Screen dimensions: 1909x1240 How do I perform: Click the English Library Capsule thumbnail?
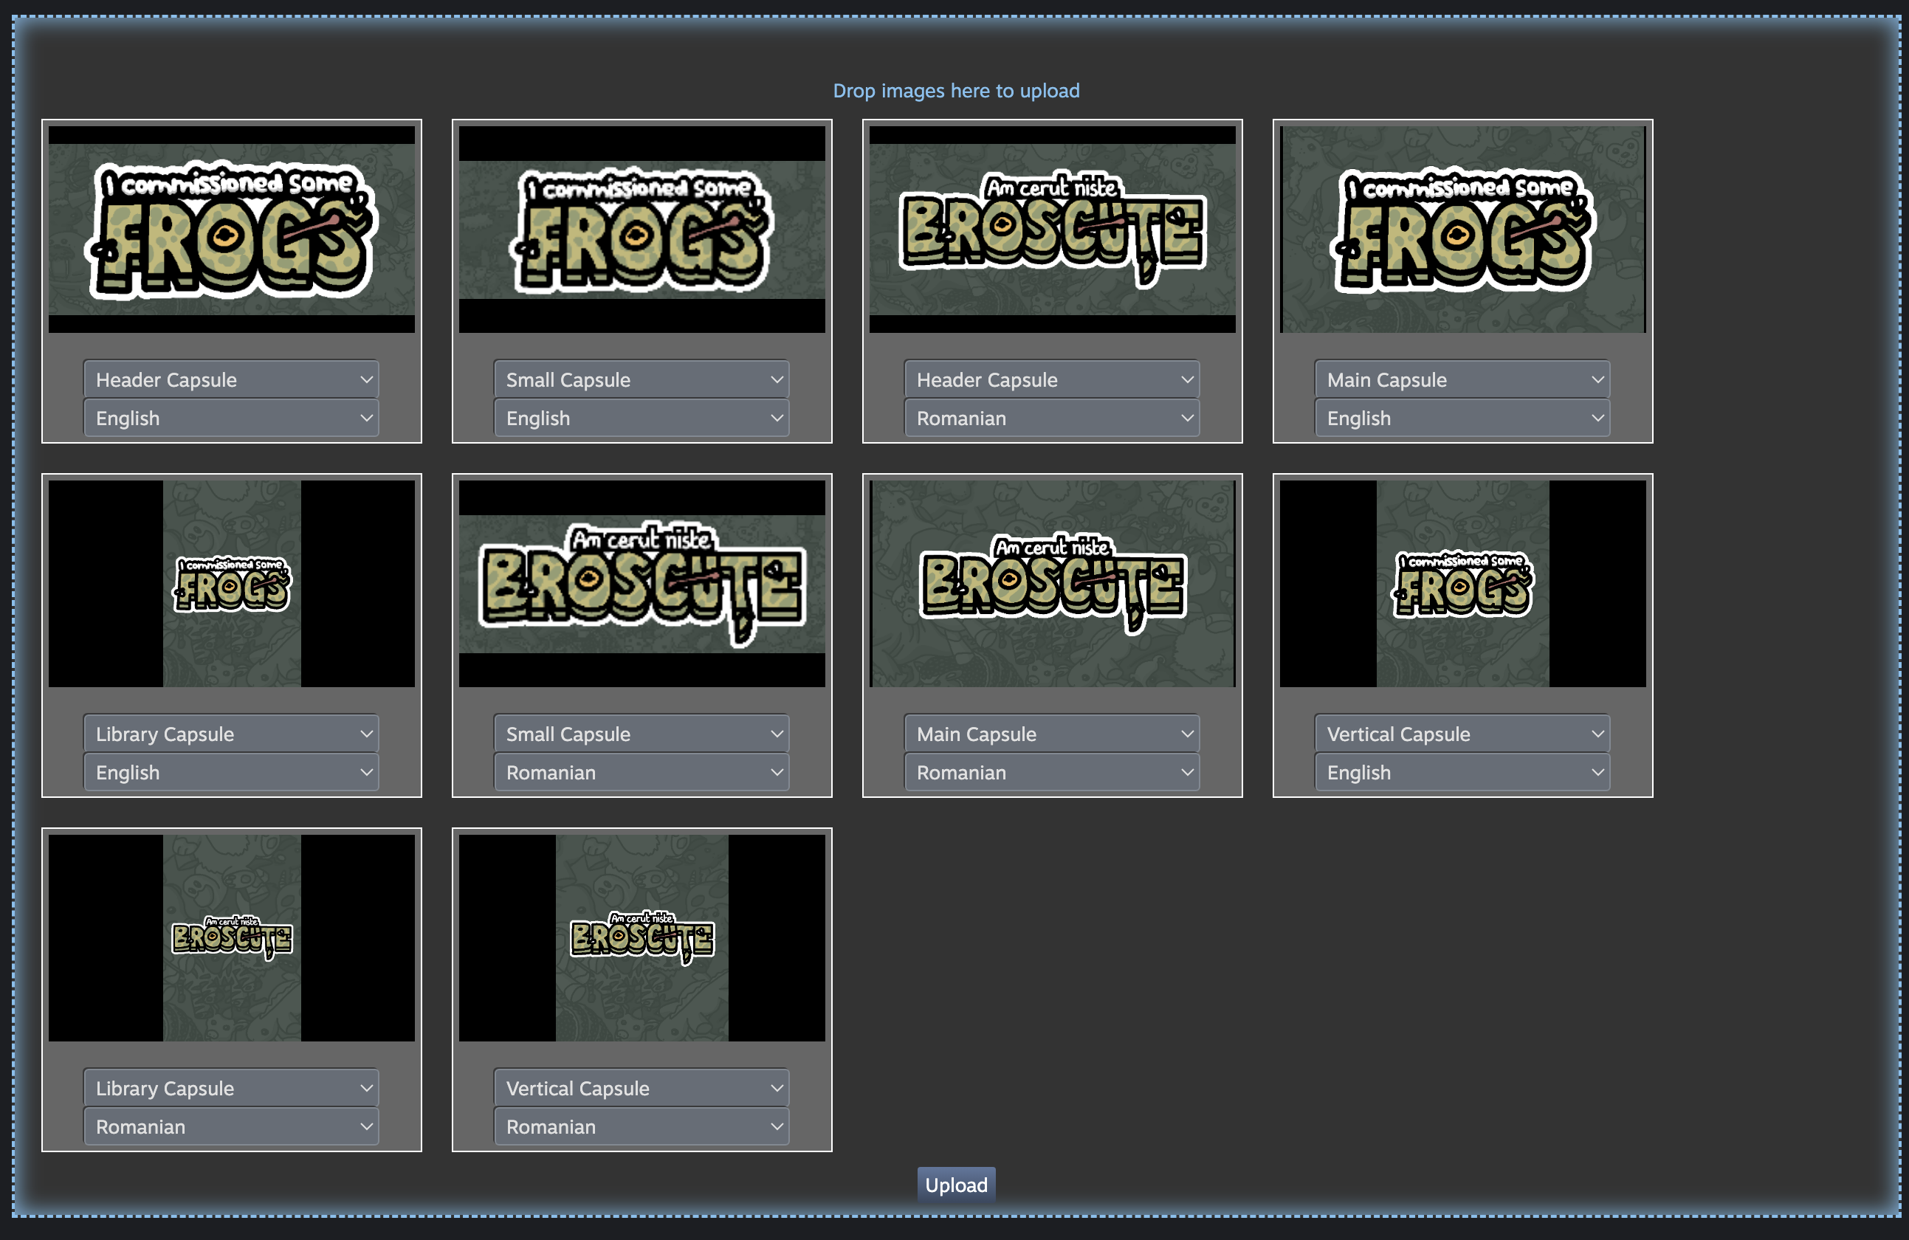pyautogui.click(x=231, y=584)
